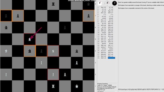Screen dimensions: 164x92
Task: Select move 1 Ng1-f3 in list
Action: point(104,7)
